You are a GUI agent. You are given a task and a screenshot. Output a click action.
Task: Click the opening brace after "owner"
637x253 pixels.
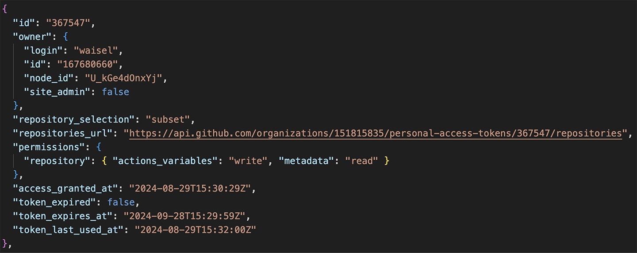click(65, 36)
